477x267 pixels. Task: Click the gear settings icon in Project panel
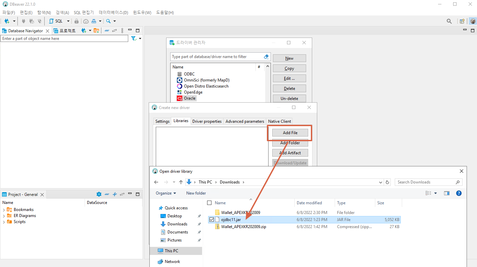pyautogui.click(x=99, y=194)
